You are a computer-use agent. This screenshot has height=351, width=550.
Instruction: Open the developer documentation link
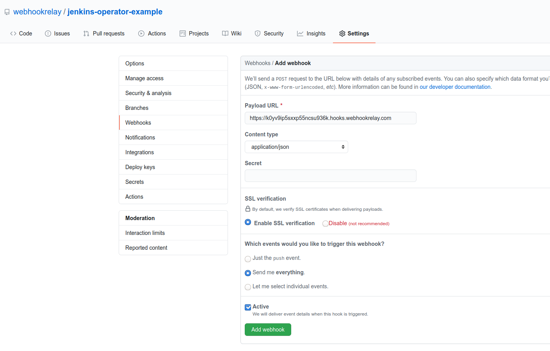pyautogui.click(x=455, y=86)
